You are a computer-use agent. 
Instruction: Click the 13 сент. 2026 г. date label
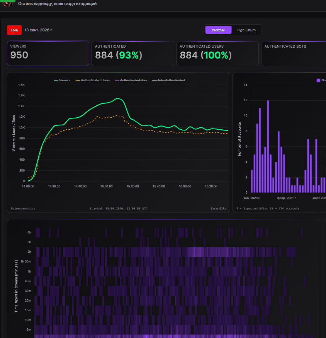39,30
